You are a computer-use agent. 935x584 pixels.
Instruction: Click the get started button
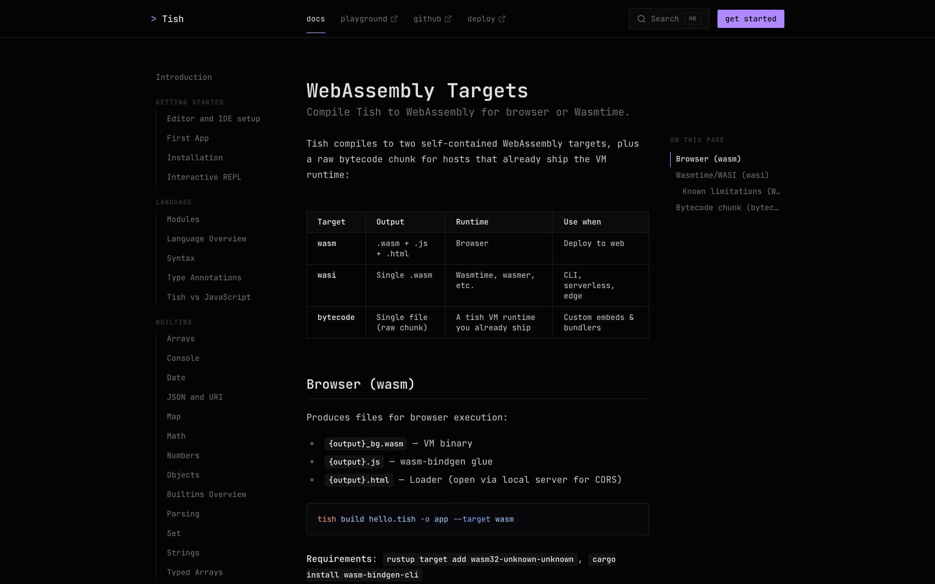point(750,19)
